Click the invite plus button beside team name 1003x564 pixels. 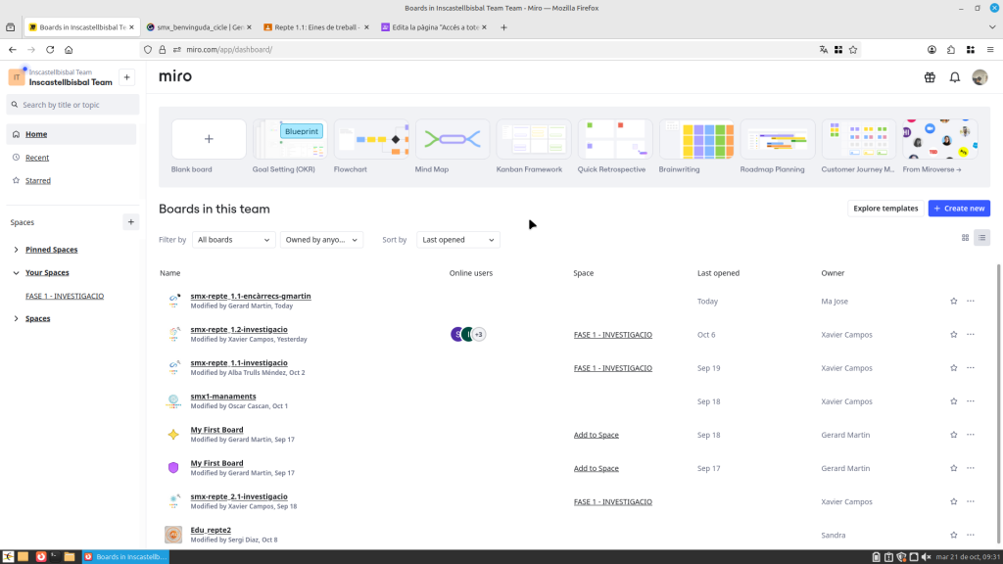pyautogui.click(x=126, y=77)
